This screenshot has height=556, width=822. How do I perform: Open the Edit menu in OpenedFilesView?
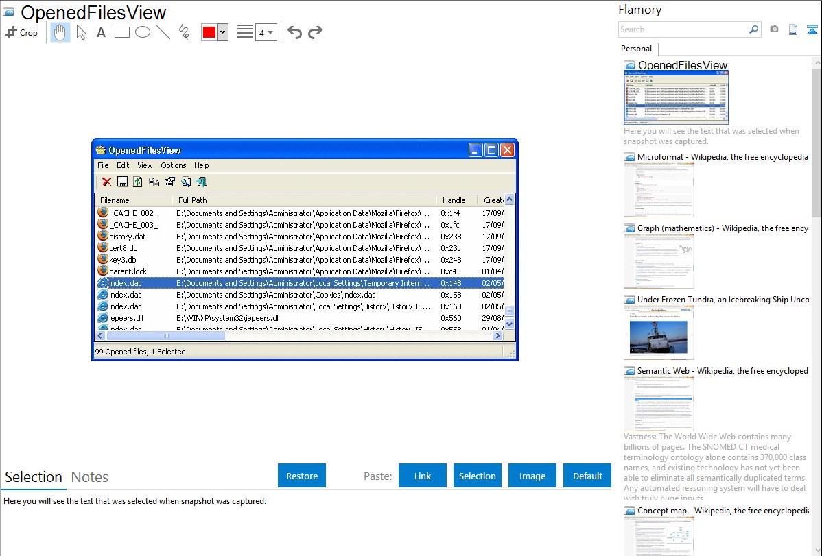[123, 165]
